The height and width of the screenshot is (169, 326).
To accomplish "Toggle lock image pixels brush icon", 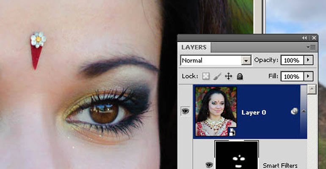I will tap(217, 76).
